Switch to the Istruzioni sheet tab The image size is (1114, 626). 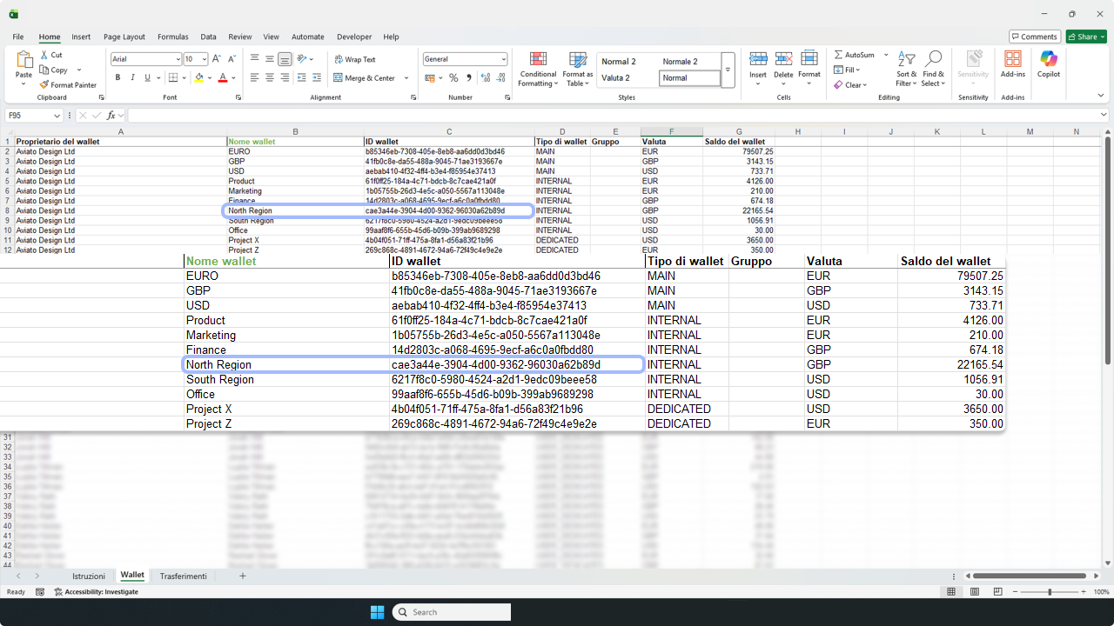(x=89, y=576)
